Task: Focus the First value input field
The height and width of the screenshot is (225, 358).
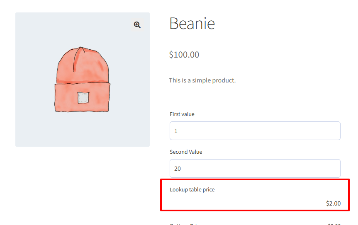Action: coord(255,131)
